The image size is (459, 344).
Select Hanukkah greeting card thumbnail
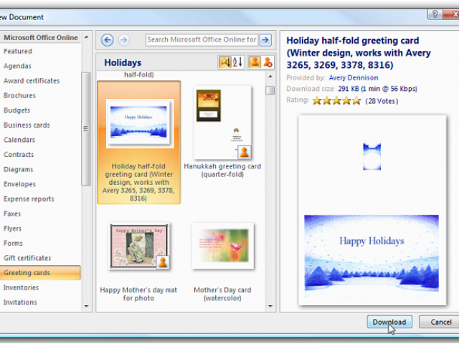222,123
